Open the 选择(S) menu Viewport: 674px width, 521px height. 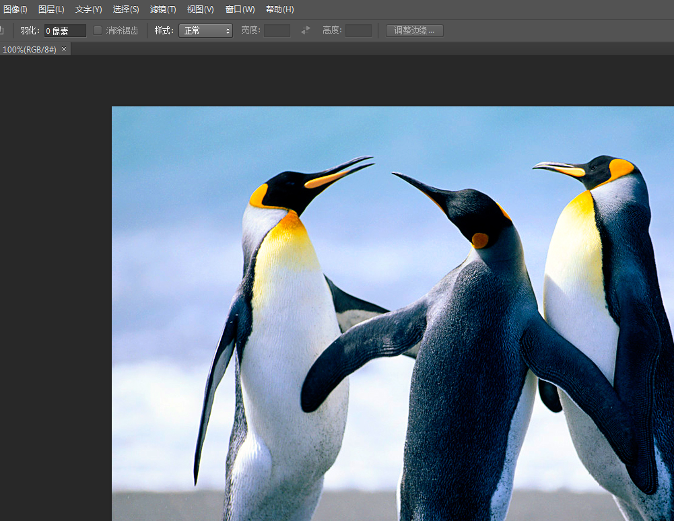pyautogui.click(x=126, y=9)
